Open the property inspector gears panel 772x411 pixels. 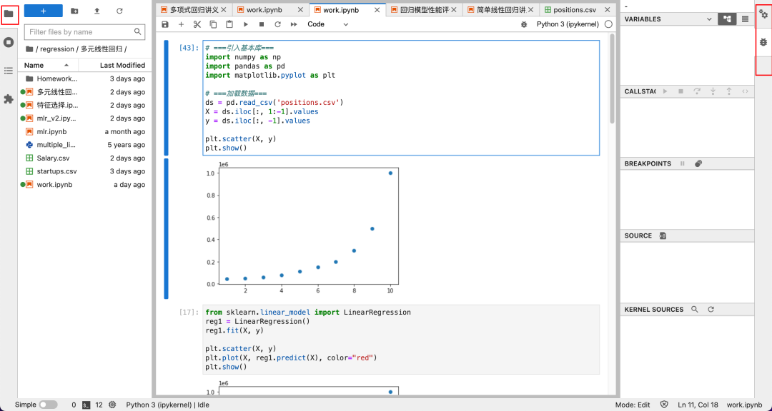[763, 14]
